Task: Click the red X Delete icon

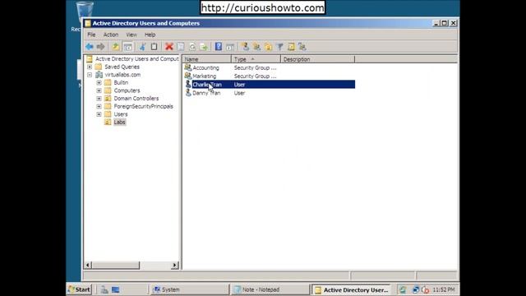Action: coord(169,47)
